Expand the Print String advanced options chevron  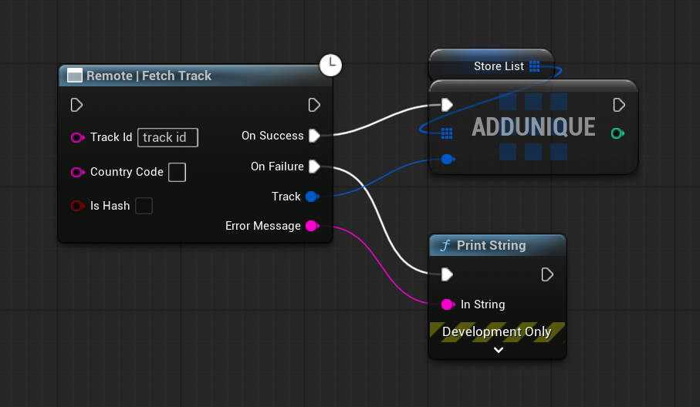[499, 350]
